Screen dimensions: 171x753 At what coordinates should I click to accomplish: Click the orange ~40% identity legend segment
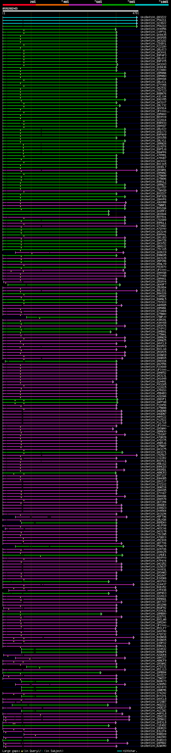(52, 5)
